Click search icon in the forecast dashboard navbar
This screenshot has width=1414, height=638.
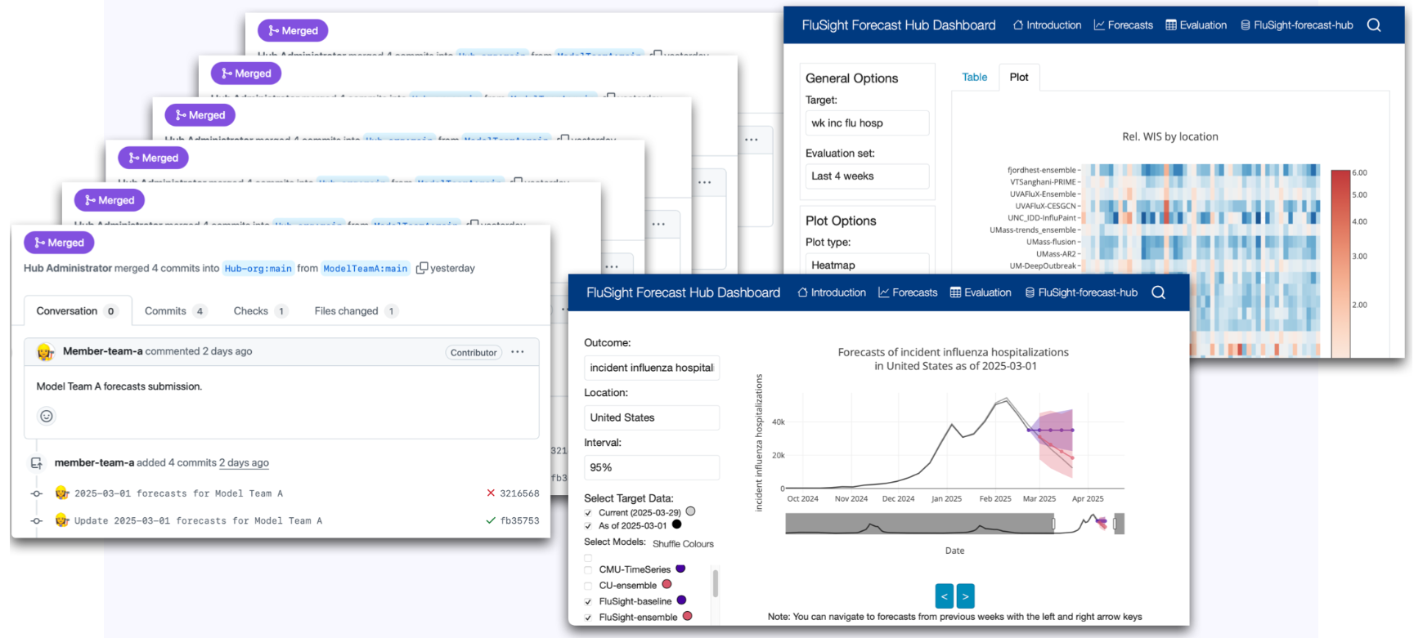coord(1158,292)
